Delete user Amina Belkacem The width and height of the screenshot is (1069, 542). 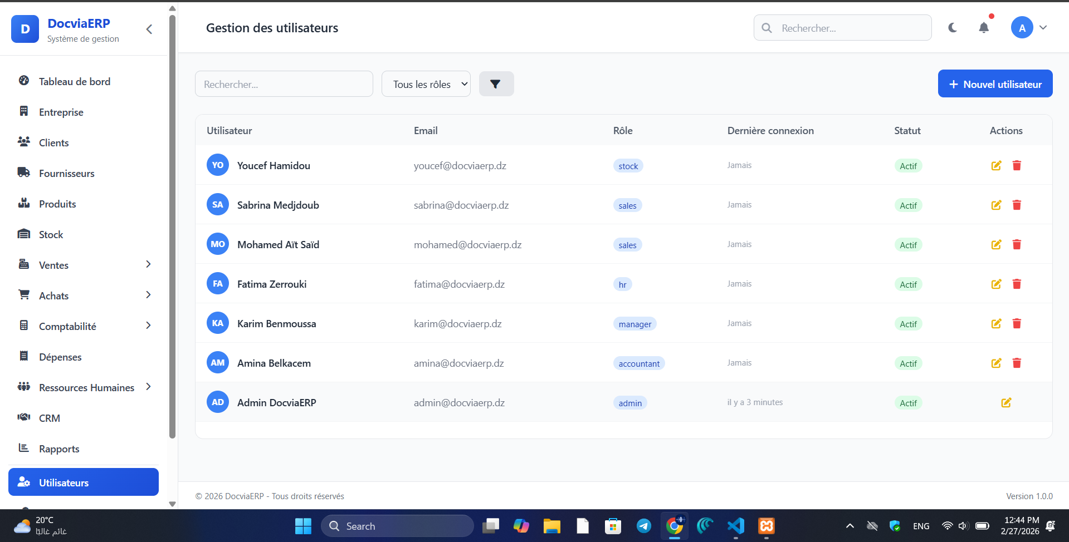coord(1017,363)
